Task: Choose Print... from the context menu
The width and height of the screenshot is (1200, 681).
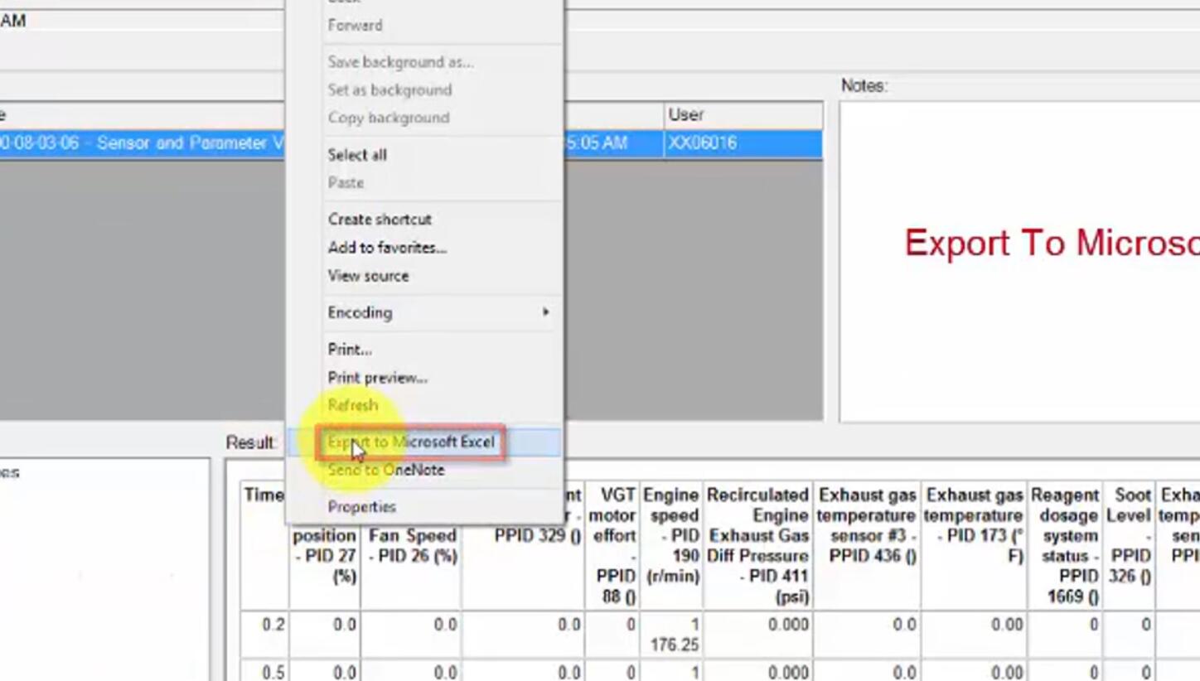Action: click(350, 350)
